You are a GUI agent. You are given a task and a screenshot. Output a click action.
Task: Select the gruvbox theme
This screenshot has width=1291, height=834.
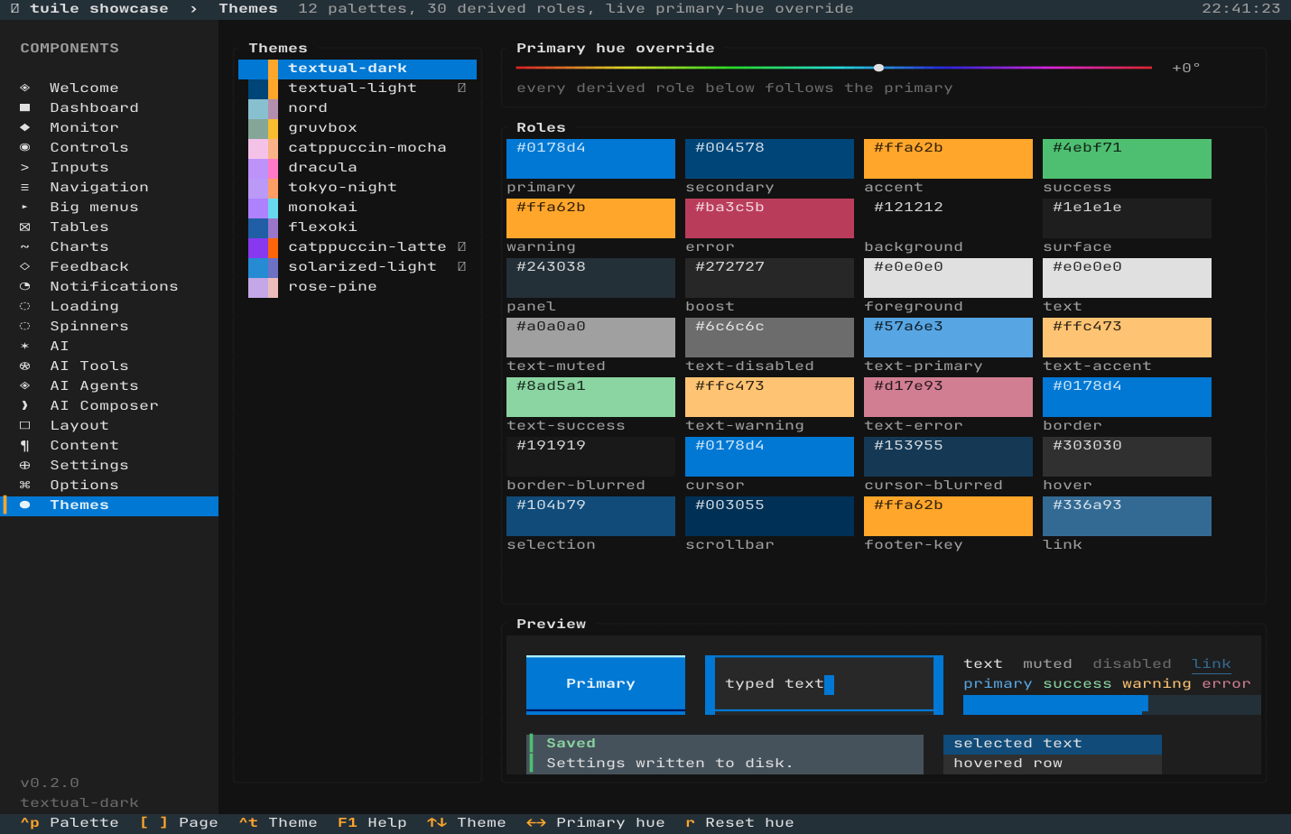coord(358,127)
